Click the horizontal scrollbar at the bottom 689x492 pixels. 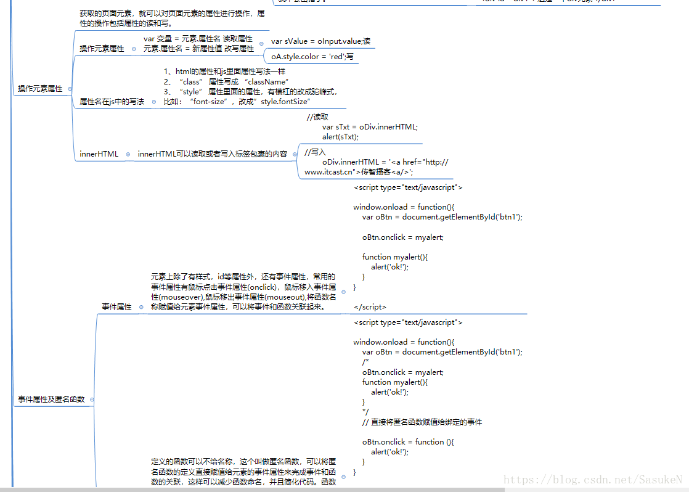pyautogui.click(x=252, y=490)
